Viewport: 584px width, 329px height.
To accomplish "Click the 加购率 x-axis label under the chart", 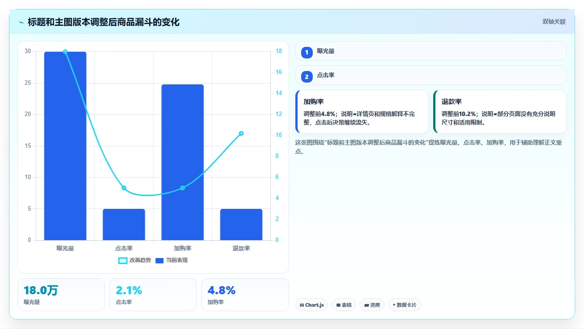I will tap(182, 248).
